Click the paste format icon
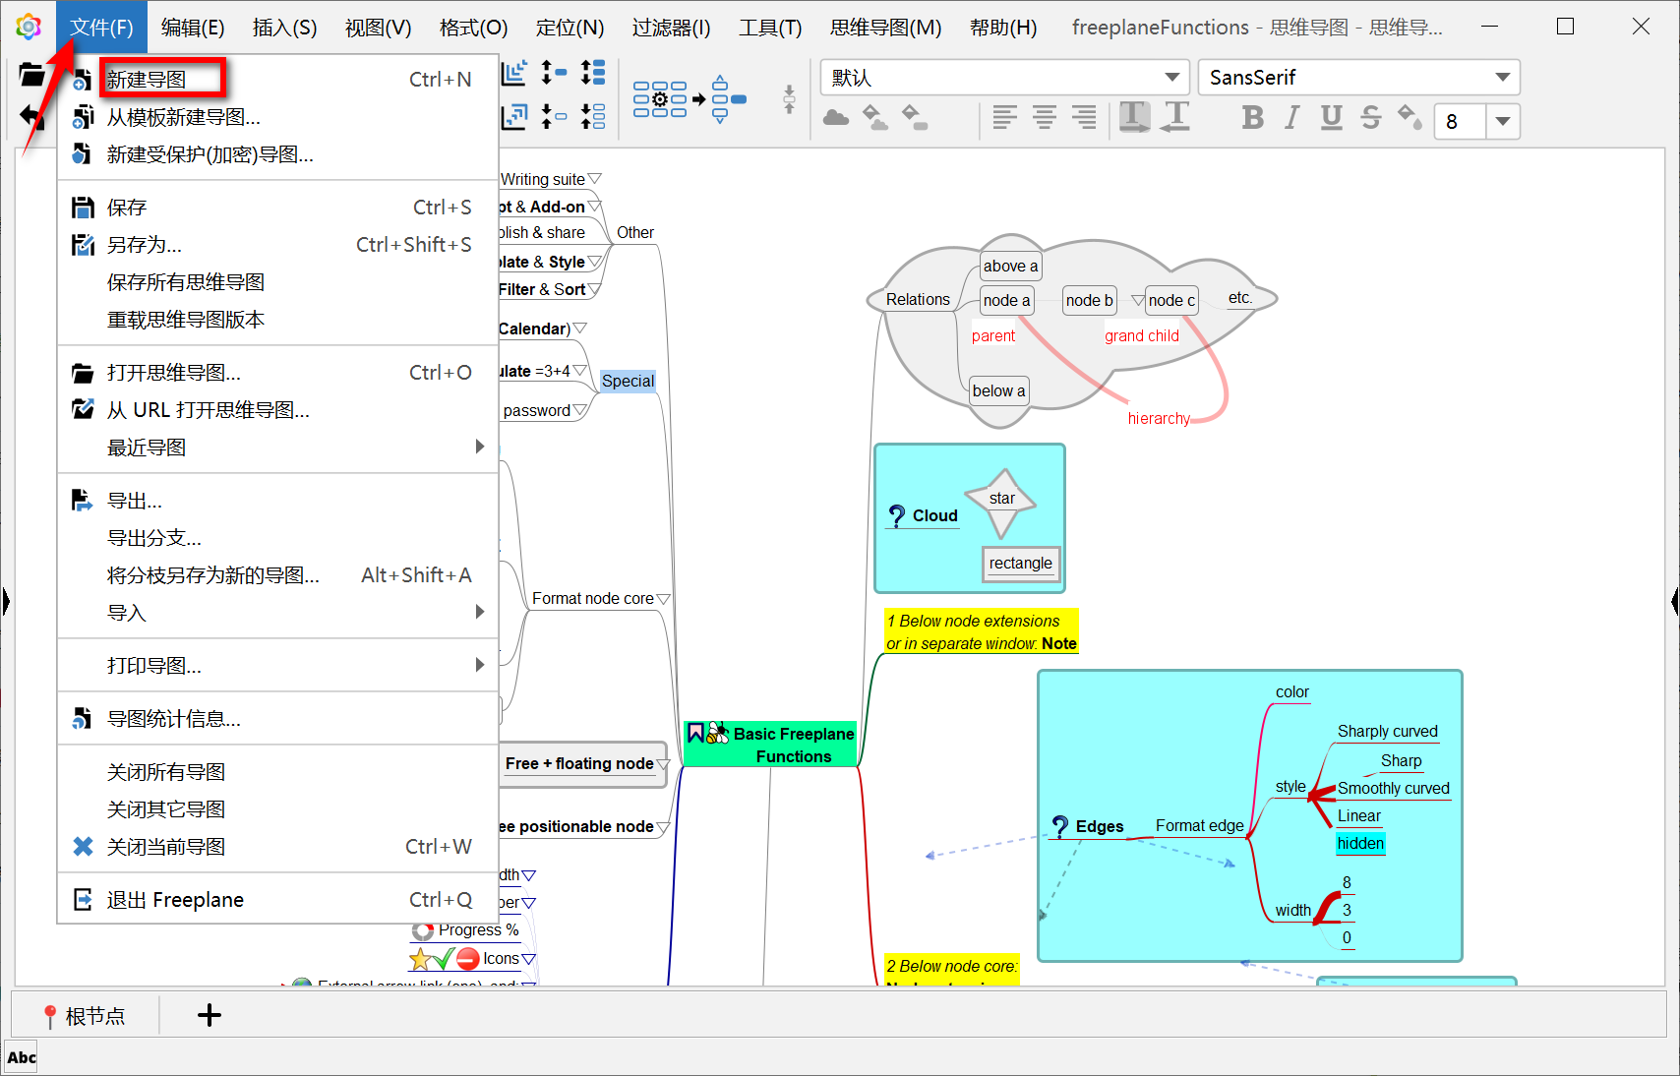1680x1076 pixels. tap(1175, 117)
